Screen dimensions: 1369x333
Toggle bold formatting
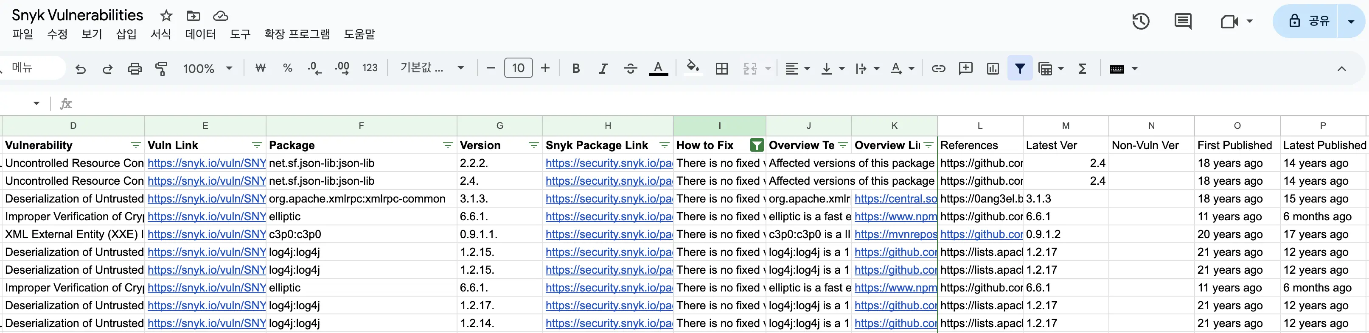coord(575,68)
